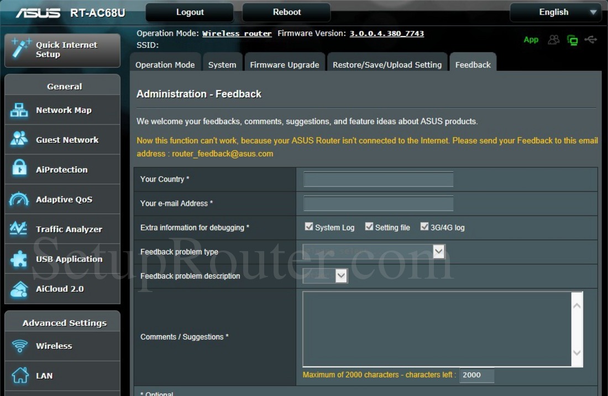Screen dimensions: 608x396
Task: Click the Administration - Feedback heading
Action: 199,94
